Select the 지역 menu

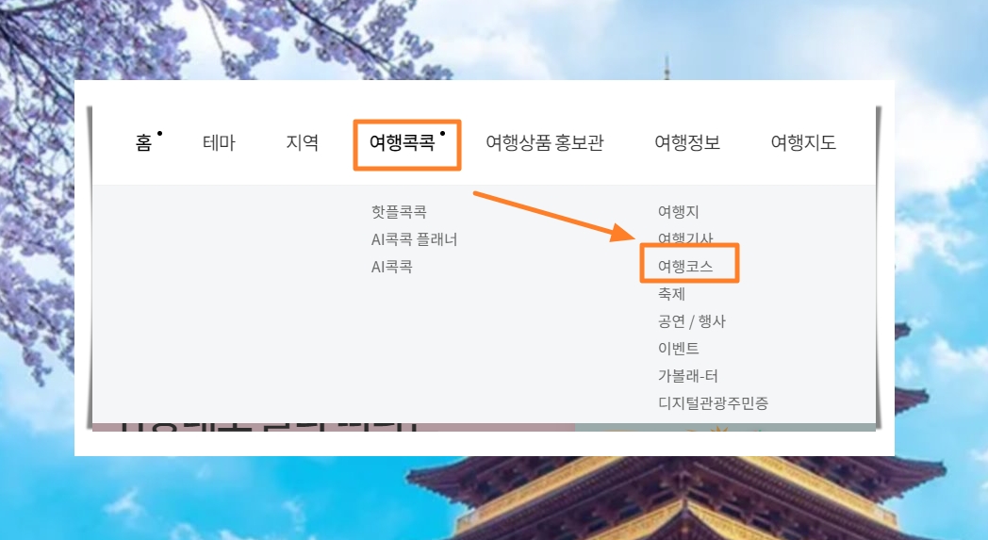(x=302, y=143)
